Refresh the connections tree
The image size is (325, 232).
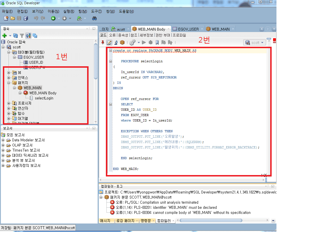(x=16, y=36)
